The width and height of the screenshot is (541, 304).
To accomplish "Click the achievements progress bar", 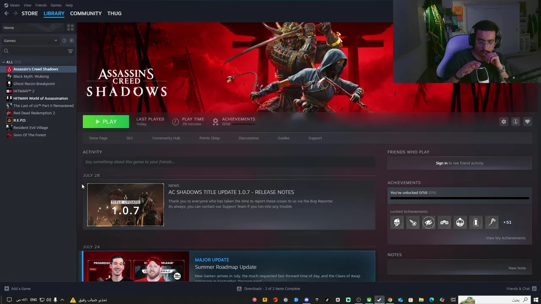I will pos(459,198).
